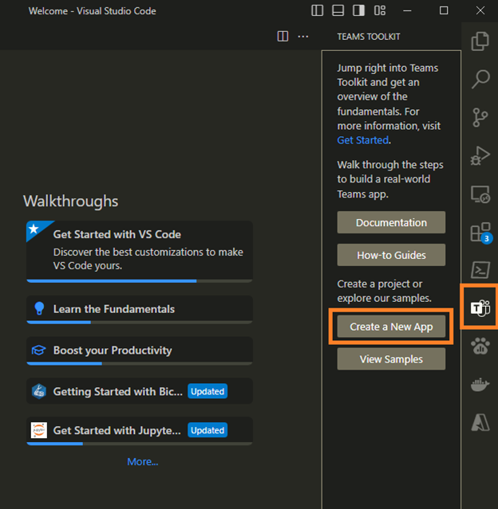Click the View Samples button
Image resolution: width=498 pixels, height=509 pixels.
coord(391,359)
